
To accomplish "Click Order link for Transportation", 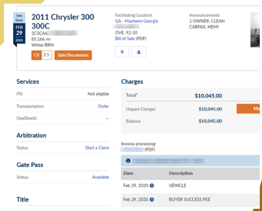I will point(103,106).
